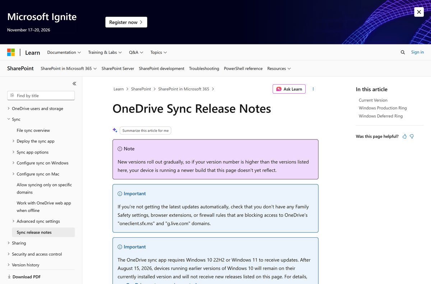Click the OneDrive Sync Release Notes heading

click(192, 109)
